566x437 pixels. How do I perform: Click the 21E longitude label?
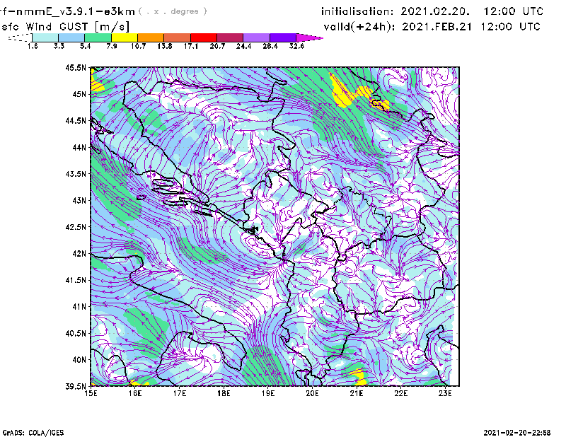[x=357, y=393]
